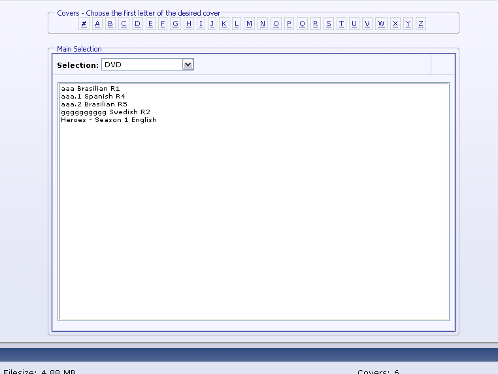Select 'Heroes - Season 1 English' item

(x=108, y=119)
